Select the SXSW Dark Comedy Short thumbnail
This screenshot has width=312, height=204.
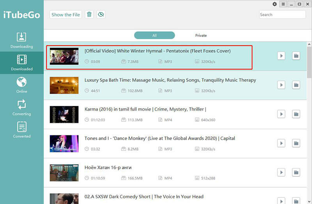[x=64, y=199]
